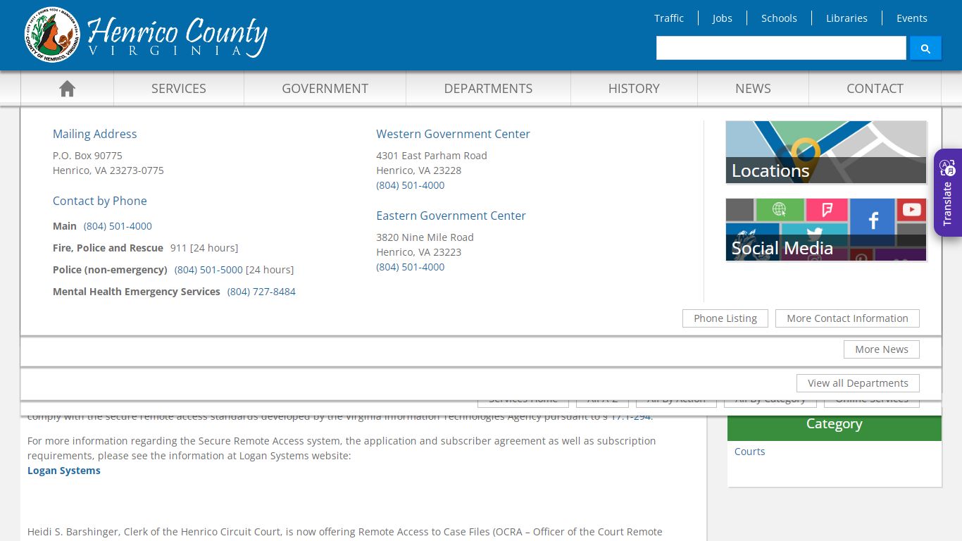
Task: Click the More Contact Information button
Action: [847, 318]
